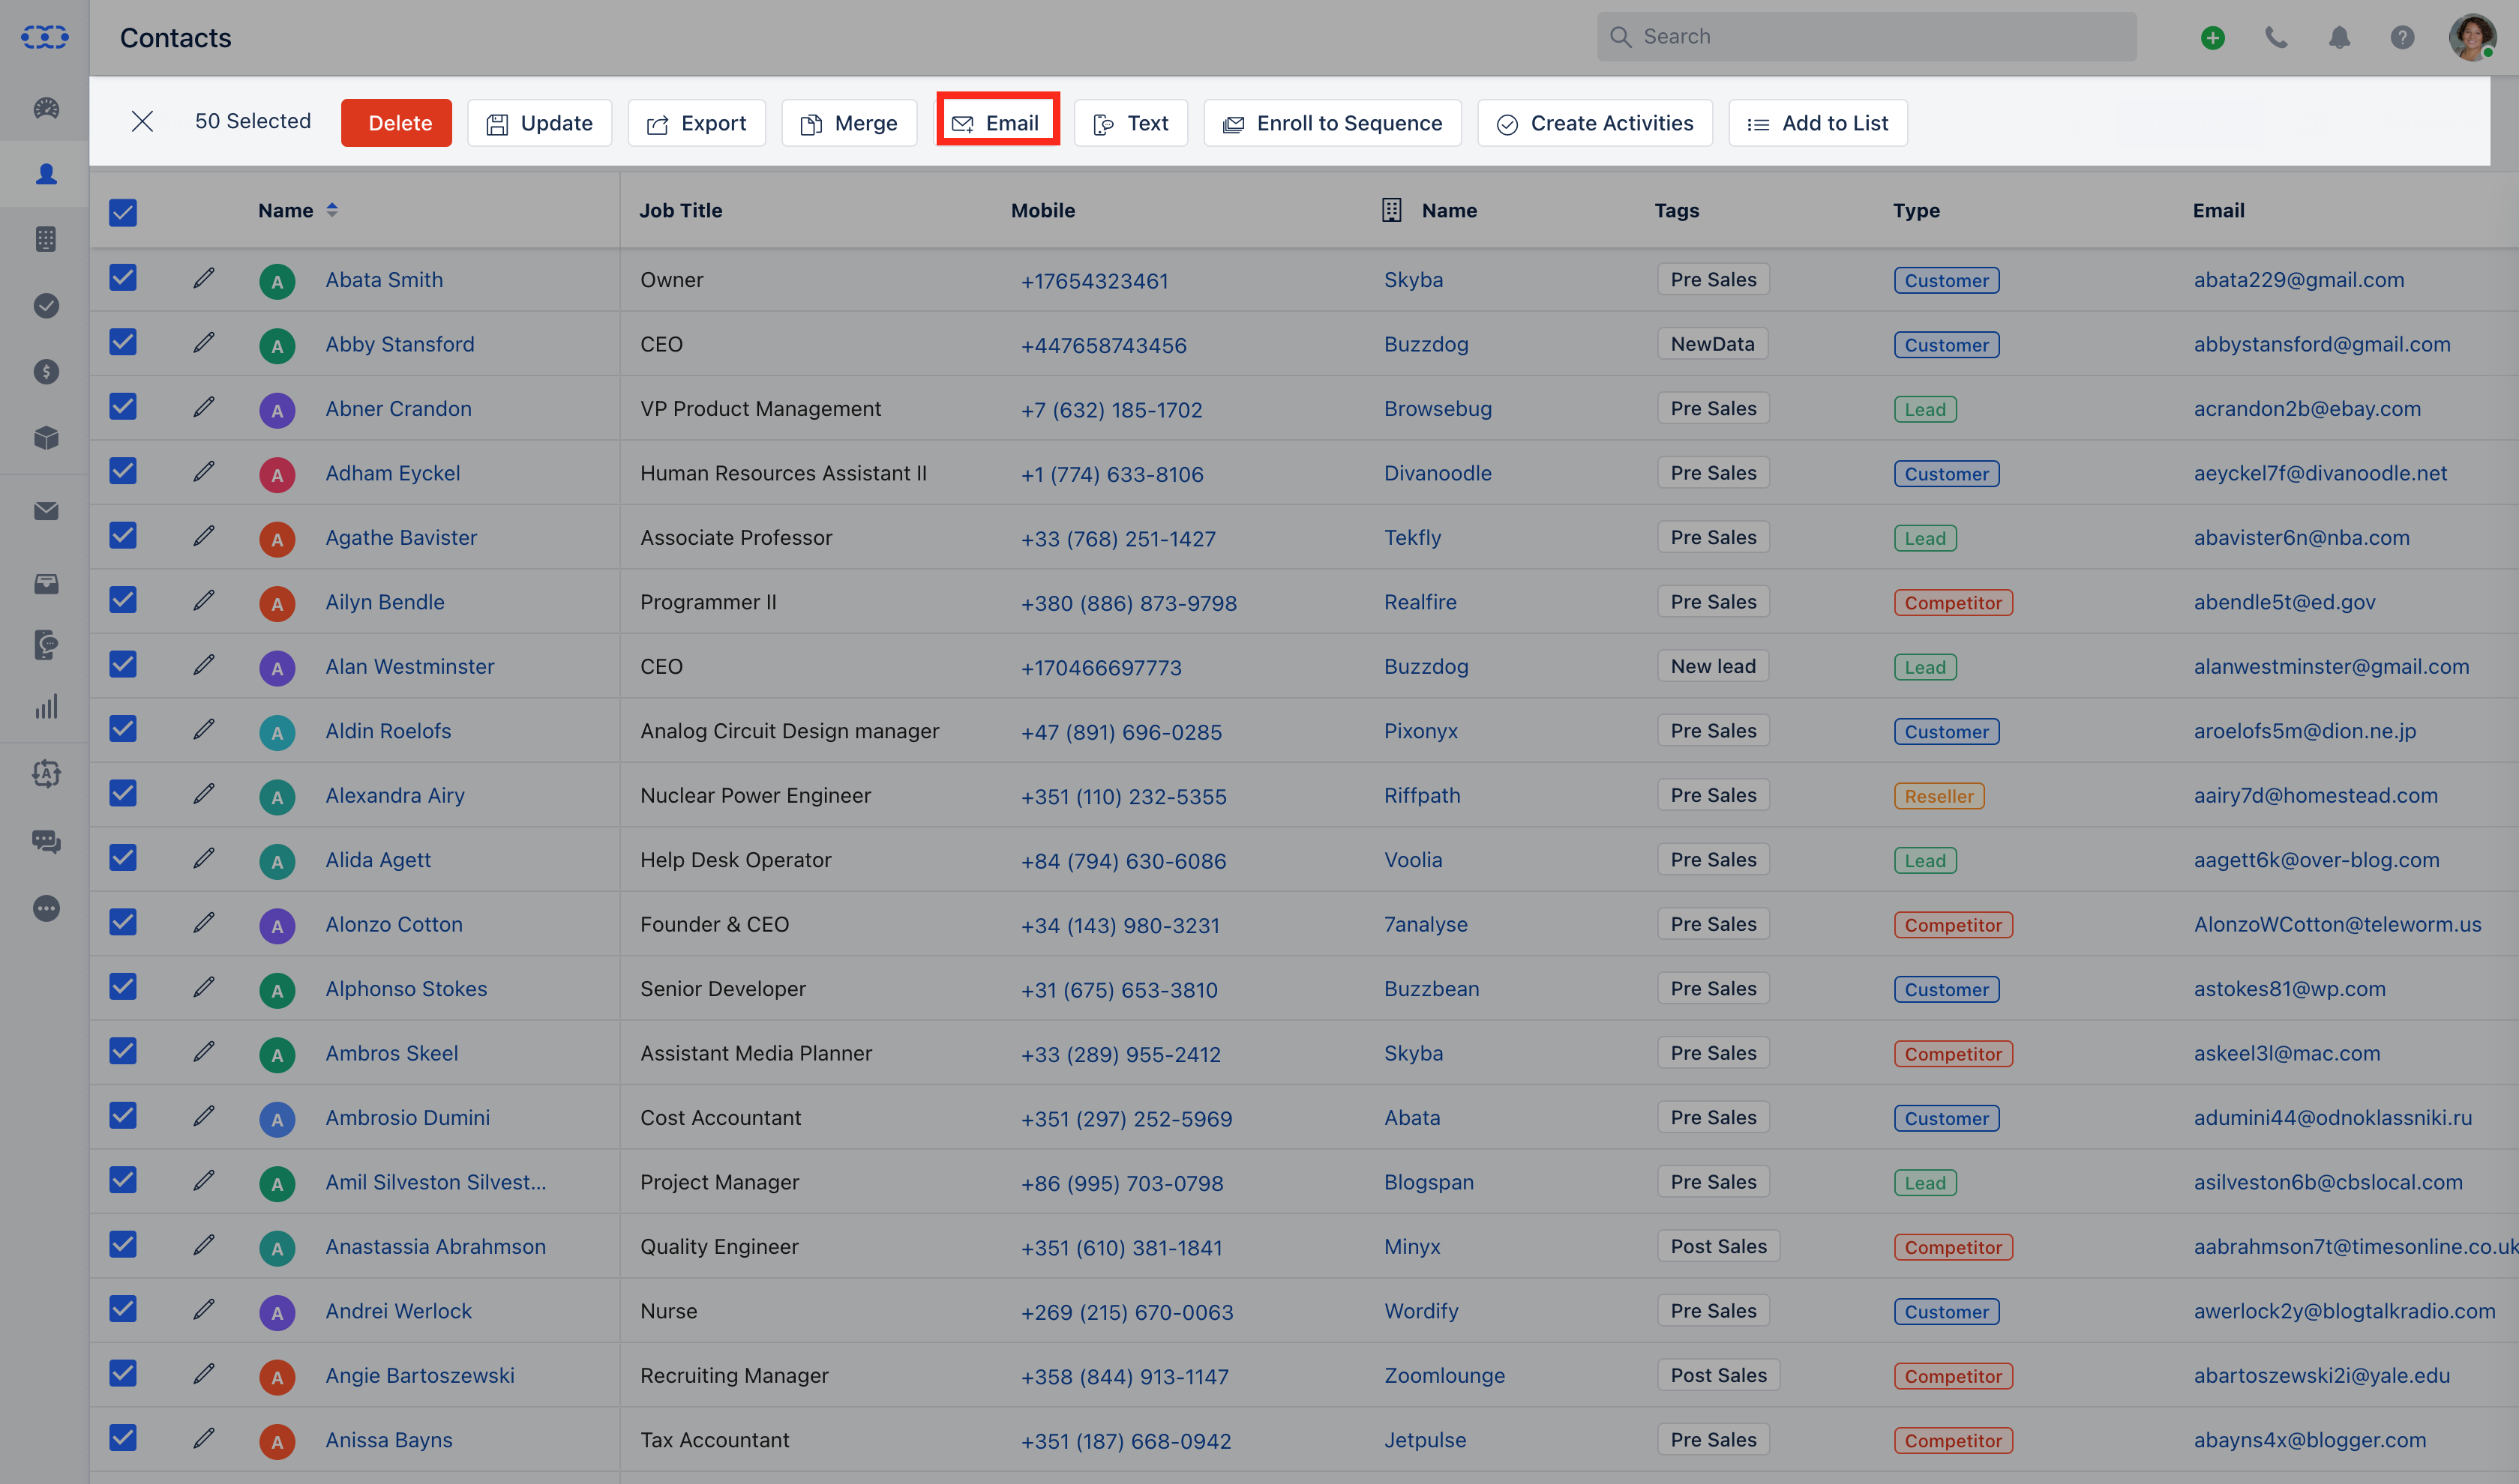2519x1484 pixels.
Task: Open the phone dialer icon in header
Action: pyautogui.click(x=2276, y=38)
